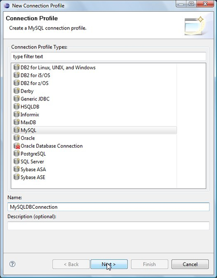
Task: Maximize the New Connection Profile dialog
Action: [191, 4]
